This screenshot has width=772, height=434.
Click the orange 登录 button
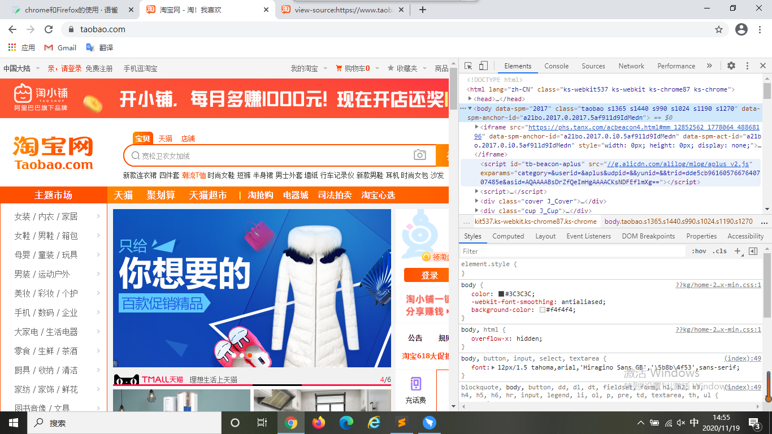tap(427, 275)
